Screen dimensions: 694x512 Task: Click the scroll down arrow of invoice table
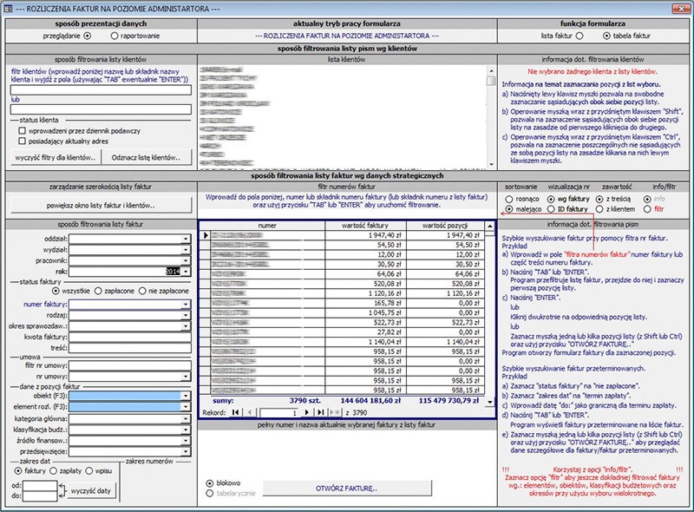(489, 402)
